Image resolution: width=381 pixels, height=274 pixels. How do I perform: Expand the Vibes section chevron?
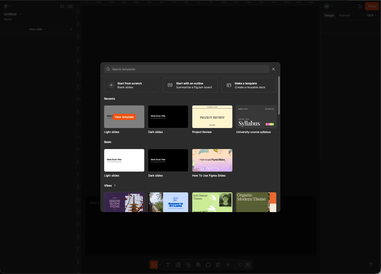tap(115, 185)
